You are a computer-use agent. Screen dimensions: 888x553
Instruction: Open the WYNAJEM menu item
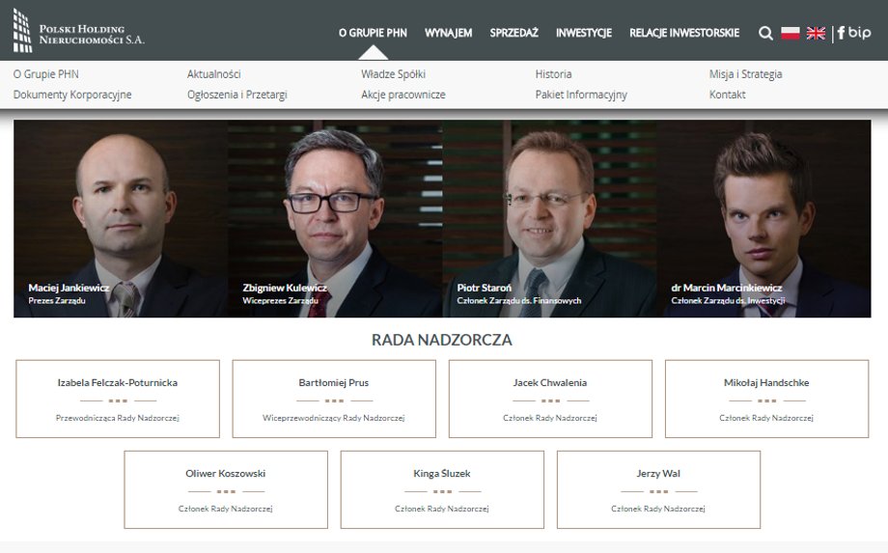coord(448,33)
